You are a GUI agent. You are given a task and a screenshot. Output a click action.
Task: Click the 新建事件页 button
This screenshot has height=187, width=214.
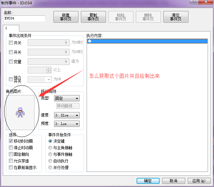point(66,17)
